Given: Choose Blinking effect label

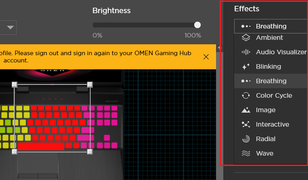Looking at the screenshot, I should pos(268,66).
